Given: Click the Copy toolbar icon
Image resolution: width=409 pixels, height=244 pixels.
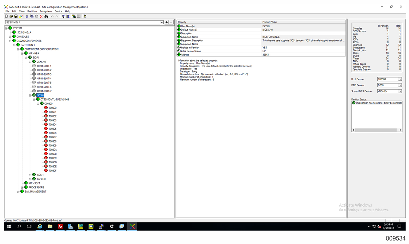Looking at the screenshot, I should tap(31, 16).
